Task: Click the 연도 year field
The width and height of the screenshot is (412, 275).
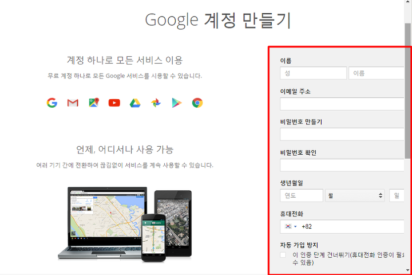Action: [x=302, y=195]
